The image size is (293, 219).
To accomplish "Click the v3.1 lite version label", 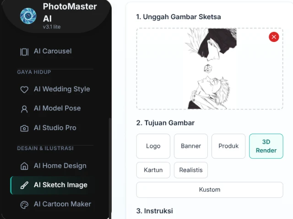I will tap(52, 27).
